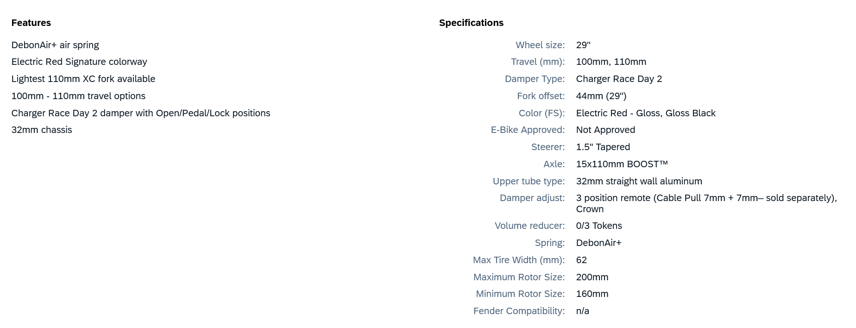Click the Upper tube type label
Screen dimensions: 856x328
529,181
